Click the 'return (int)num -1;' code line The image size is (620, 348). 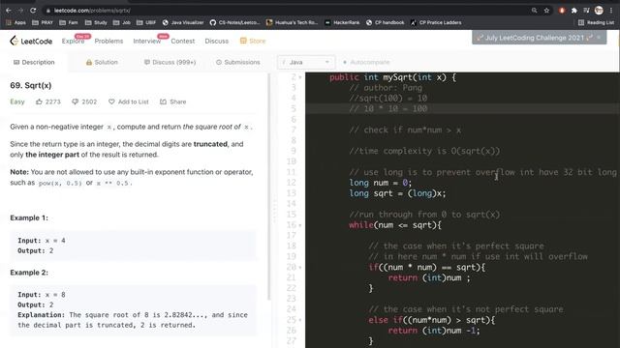(x=434, y=331)
